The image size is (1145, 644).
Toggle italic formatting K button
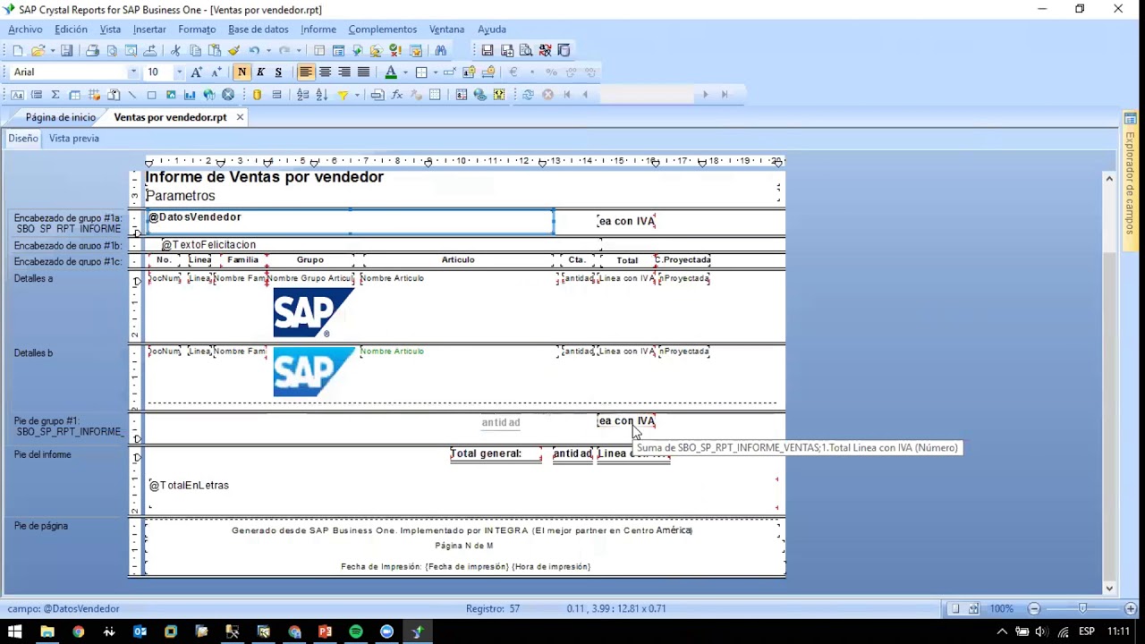coord(260,72)
